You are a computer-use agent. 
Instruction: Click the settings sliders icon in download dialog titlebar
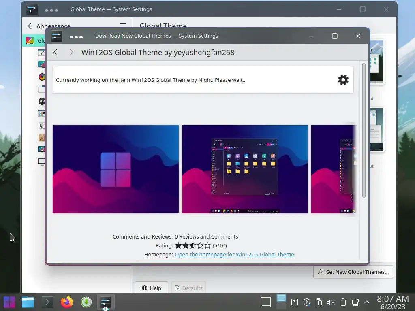point(57,36)
